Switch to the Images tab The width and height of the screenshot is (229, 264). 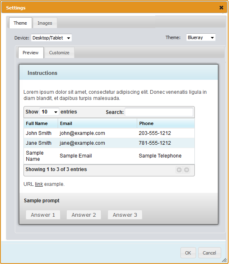(45, 23)
